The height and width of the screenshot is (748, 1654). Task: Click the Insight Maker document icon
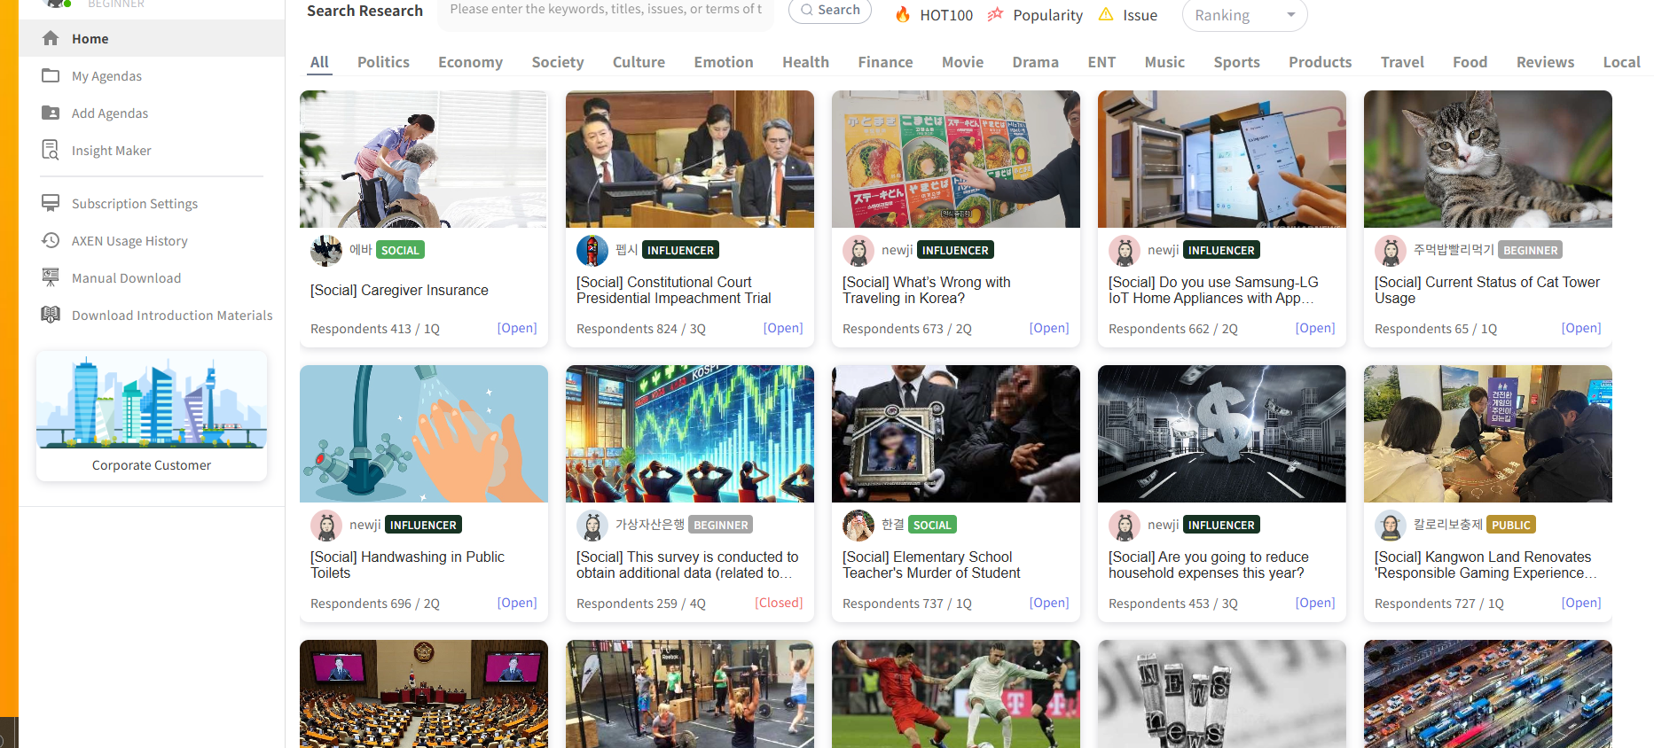coord(51,150)
